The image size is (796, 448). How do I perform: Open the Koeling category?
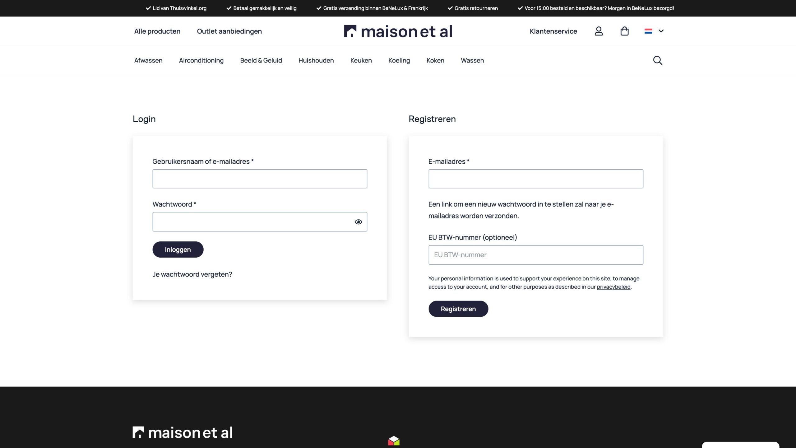click(399, 60)
